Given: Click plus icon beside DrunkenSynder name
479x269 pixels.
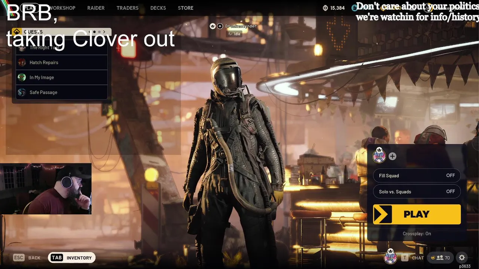Looking at the screenshot, I should (x=220, y=26).
